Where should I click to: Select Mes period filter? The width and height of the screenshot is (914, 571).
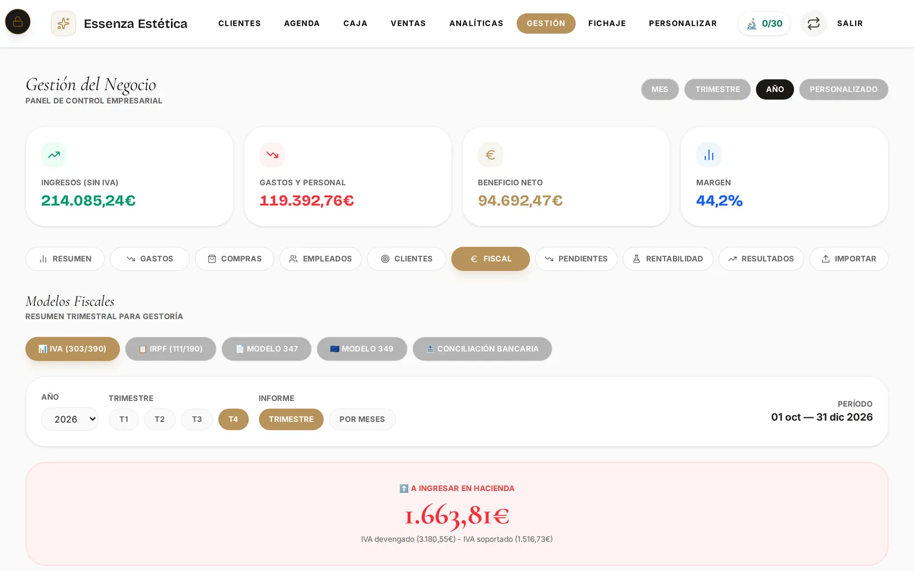[660, 90]
